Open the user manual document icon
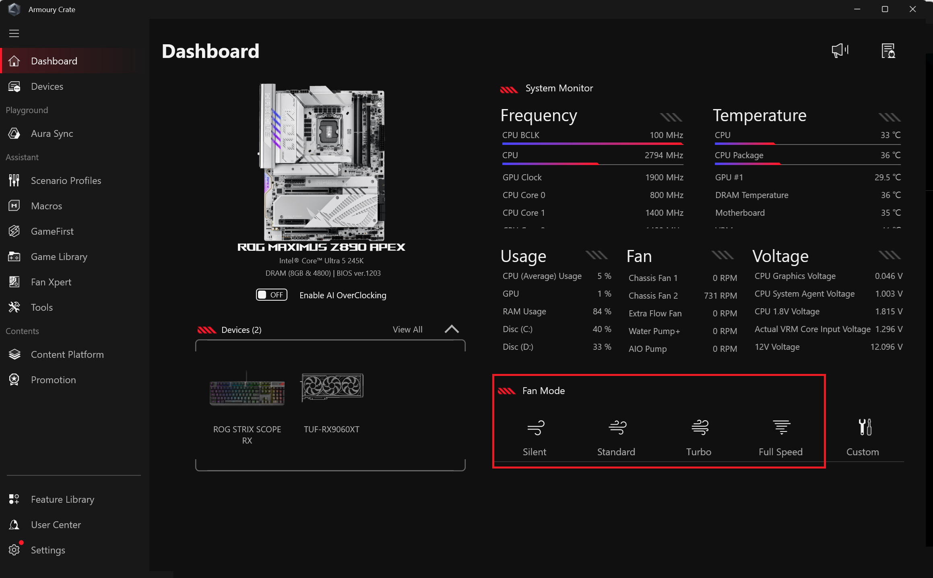This screenshot has height=578, width=933. click(x=888, y=51)
